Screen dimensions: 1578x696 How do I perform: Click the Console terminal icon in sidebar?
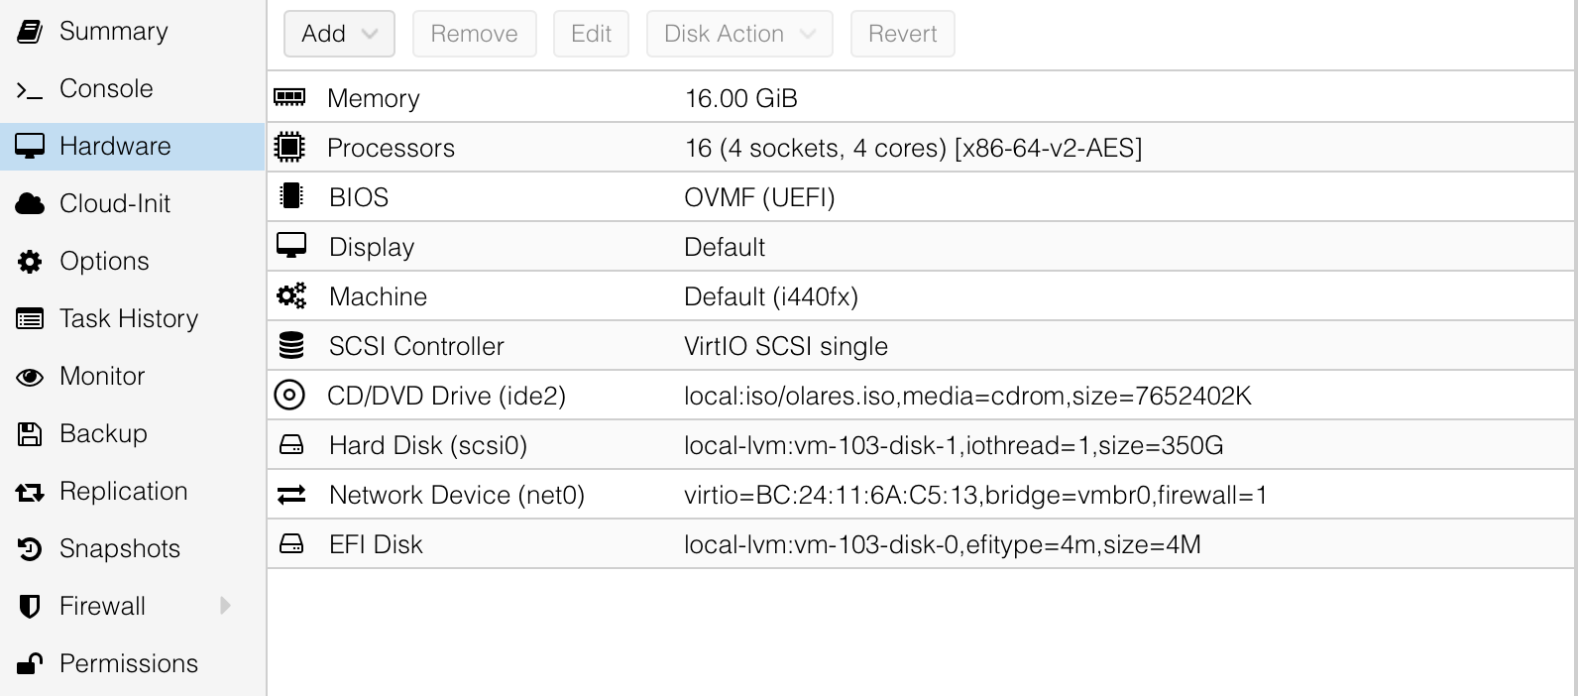click(30, 88)
